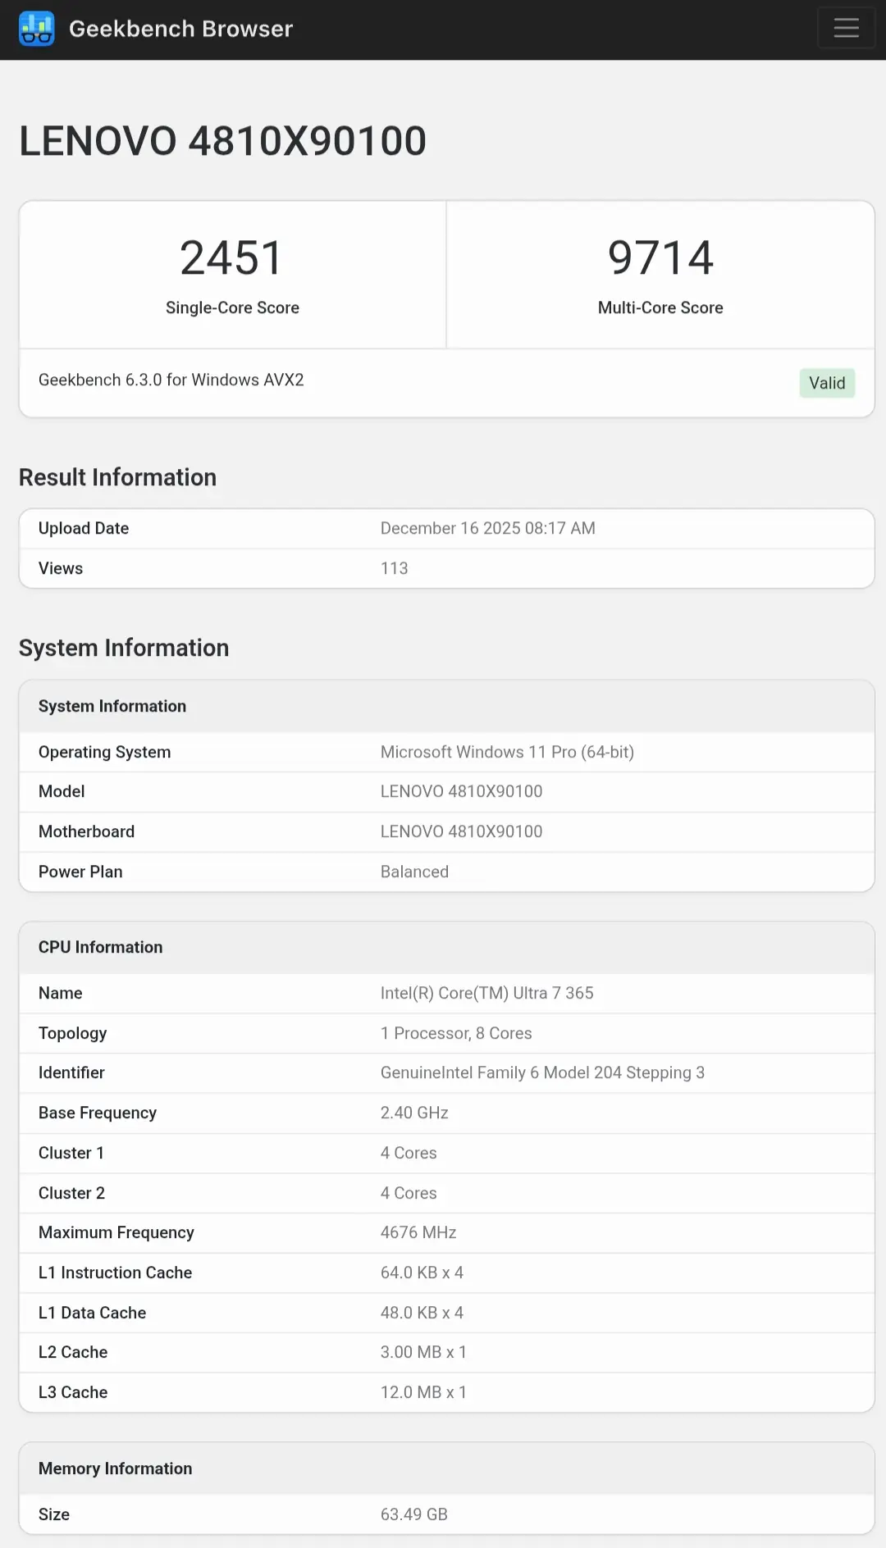The image size is (886, 1548).
Task: Open the hamburger navigation menu
Action: coord(846,29)
